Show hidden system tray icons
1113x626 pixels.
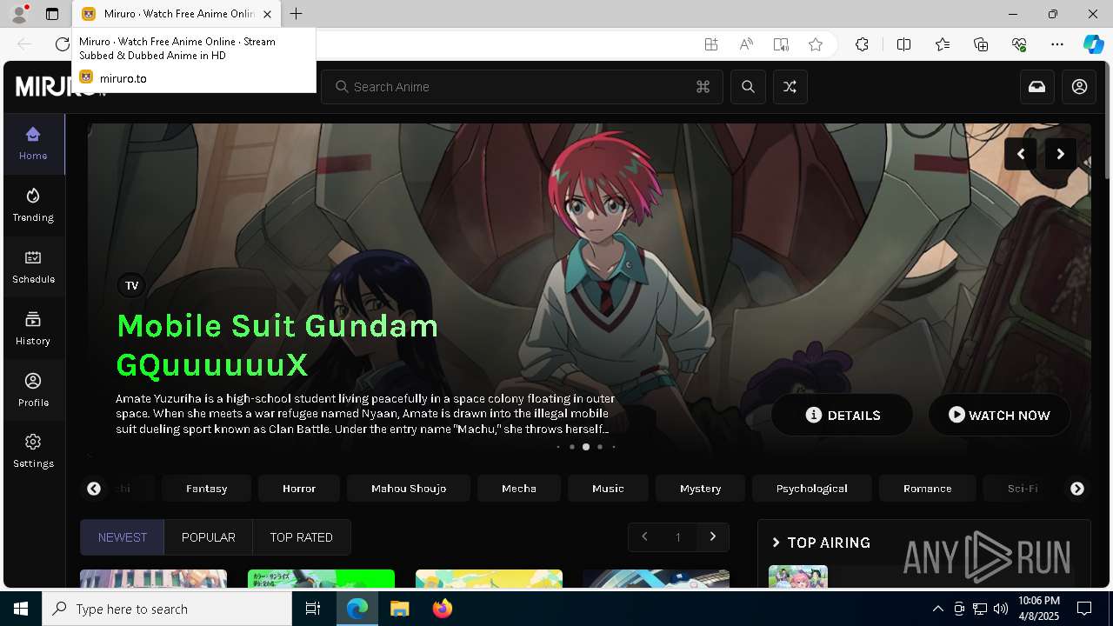pos(937,609)
